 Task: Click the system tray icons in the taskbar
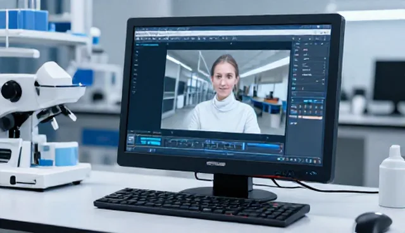299,160
